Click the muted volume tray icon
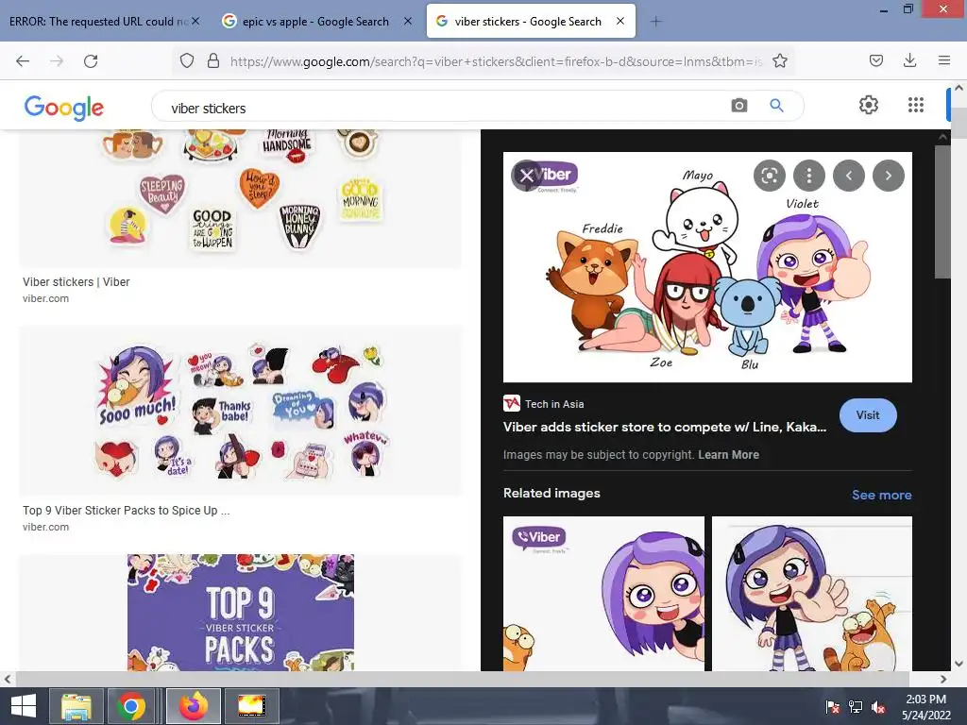Screen dimensions: 967x725 point(878,706)
